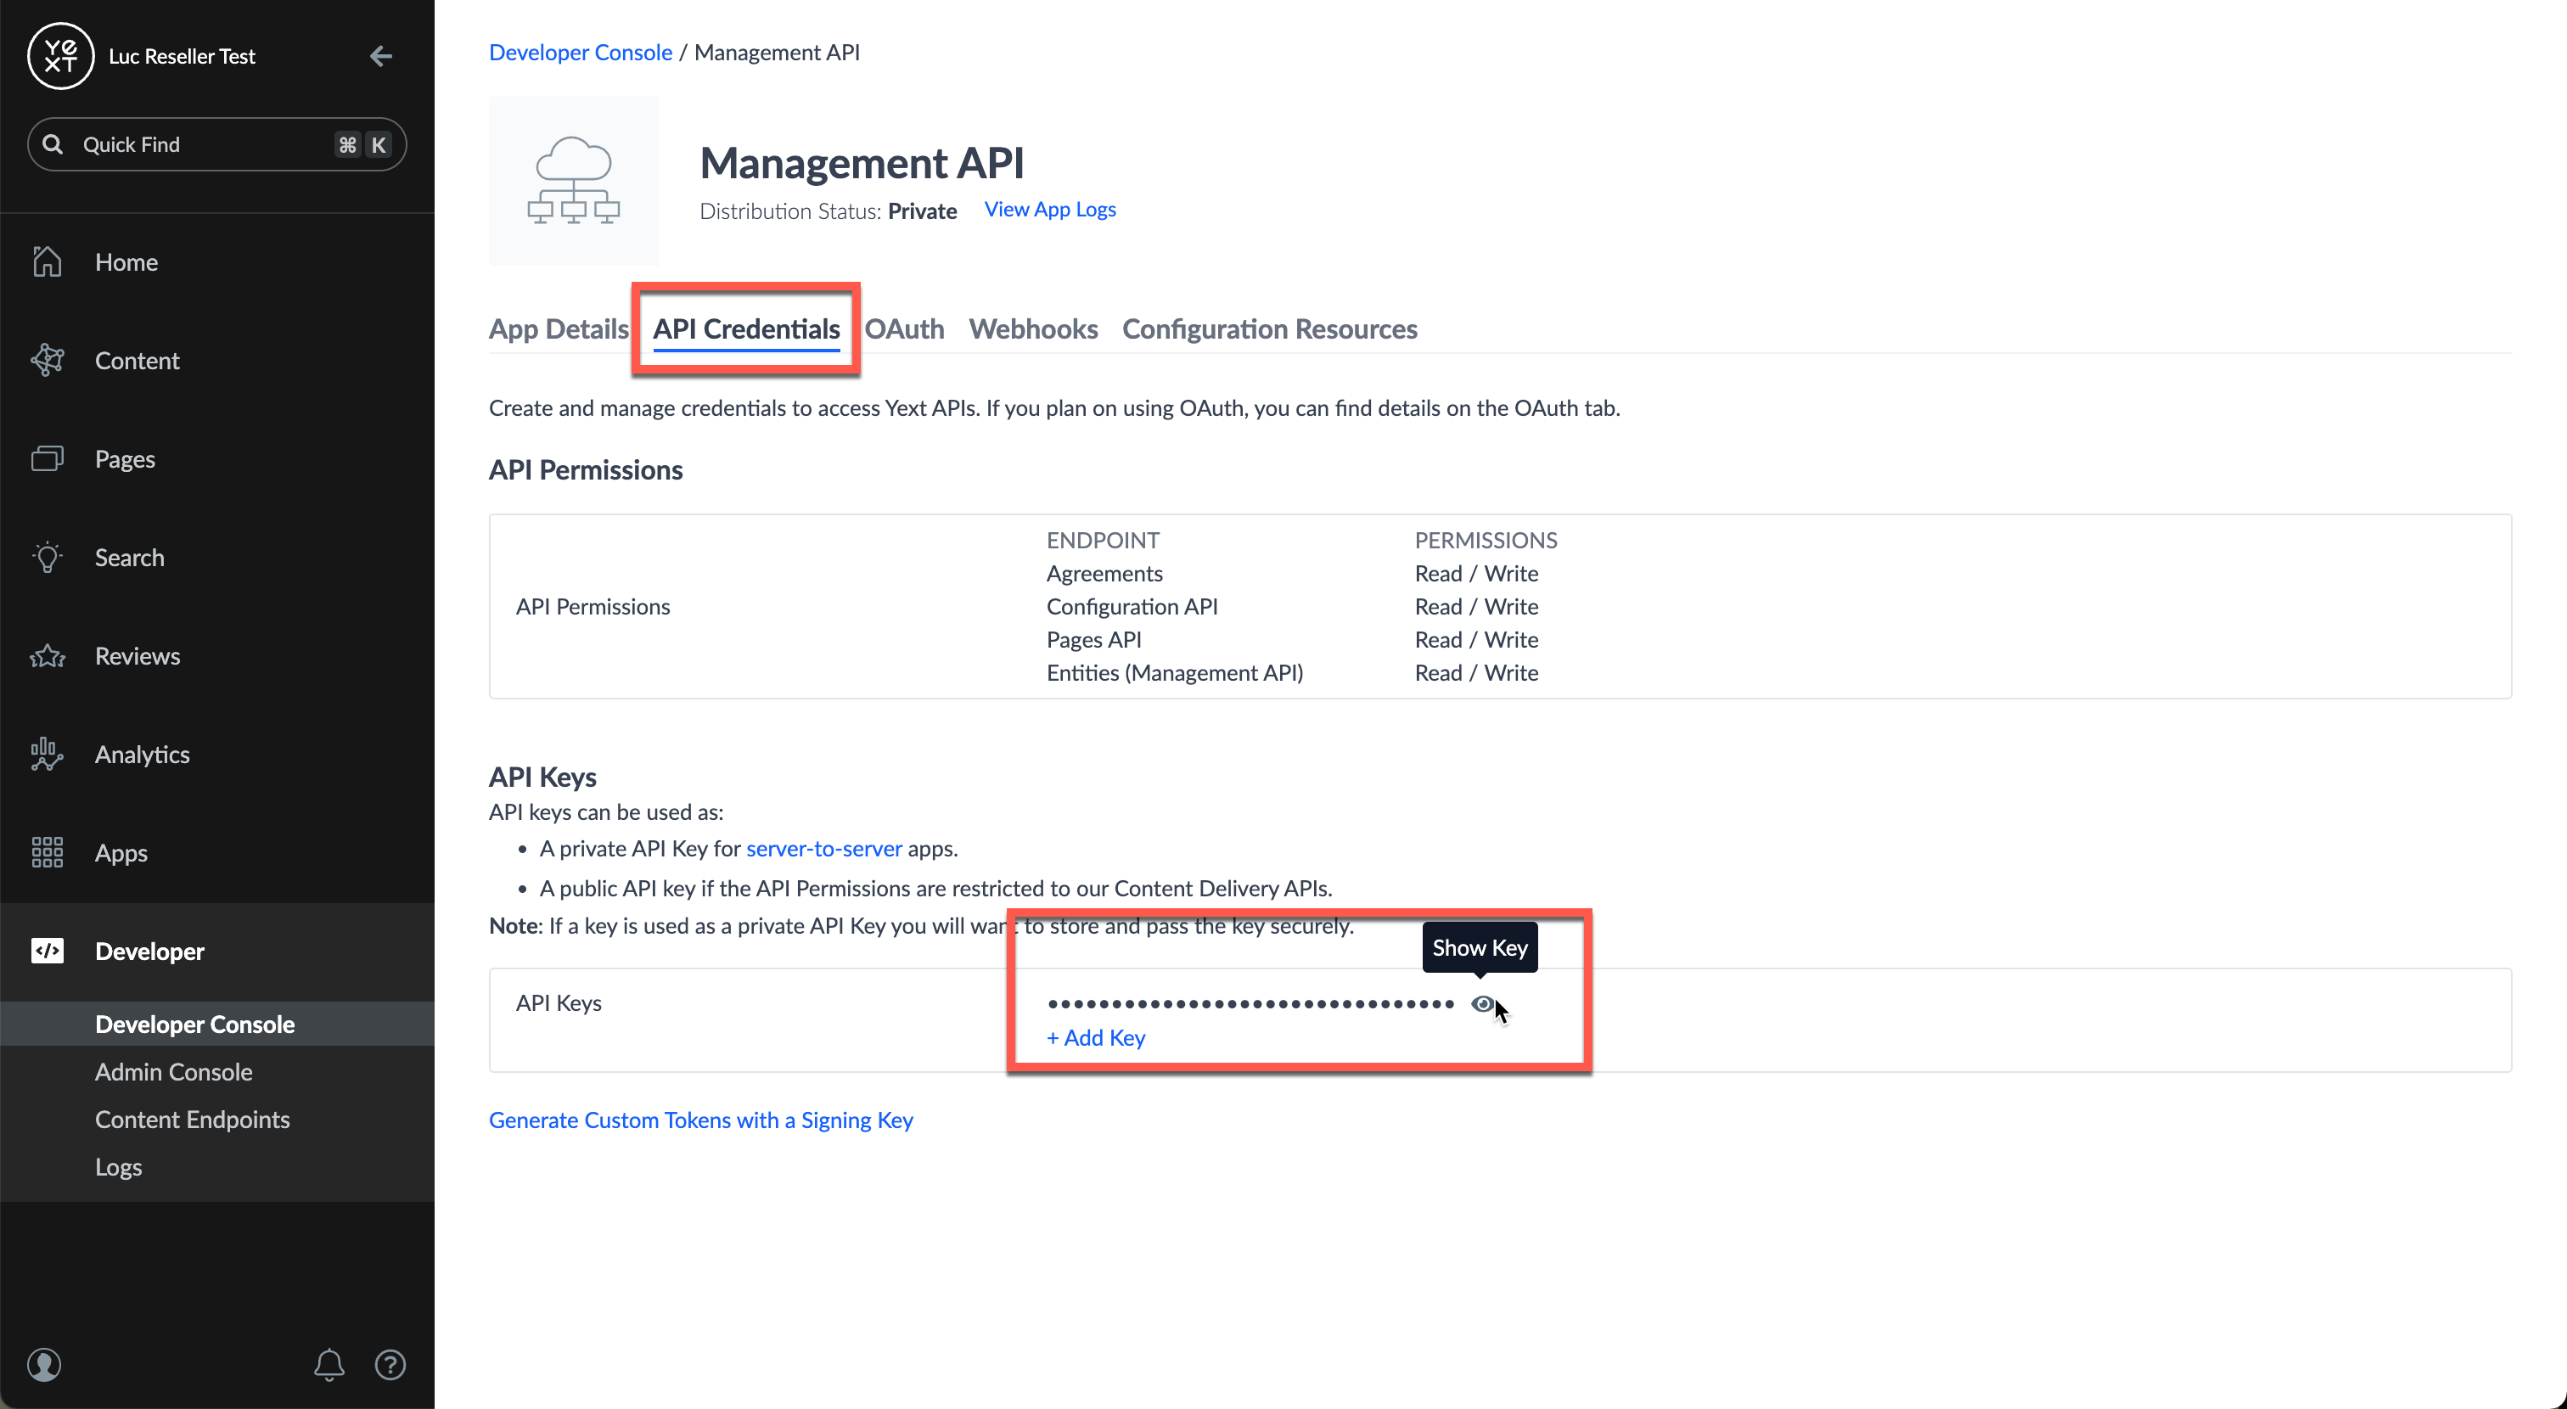Collapse sidebar with the back arrow
Viewport: 2567px width, 1409px height.
pos(380,56)
